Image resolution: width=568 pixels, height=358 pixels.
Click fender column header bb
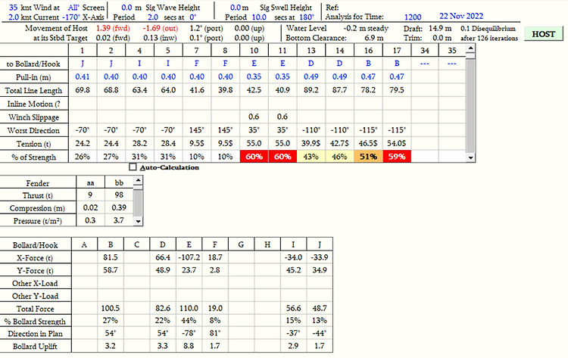click(x=119, y=183)
